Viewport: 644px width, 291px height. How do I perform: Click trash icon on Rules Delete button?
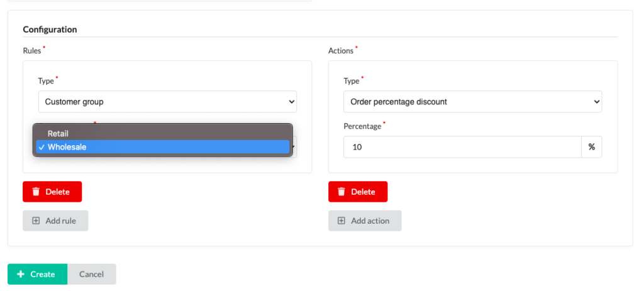click(36, 192)
